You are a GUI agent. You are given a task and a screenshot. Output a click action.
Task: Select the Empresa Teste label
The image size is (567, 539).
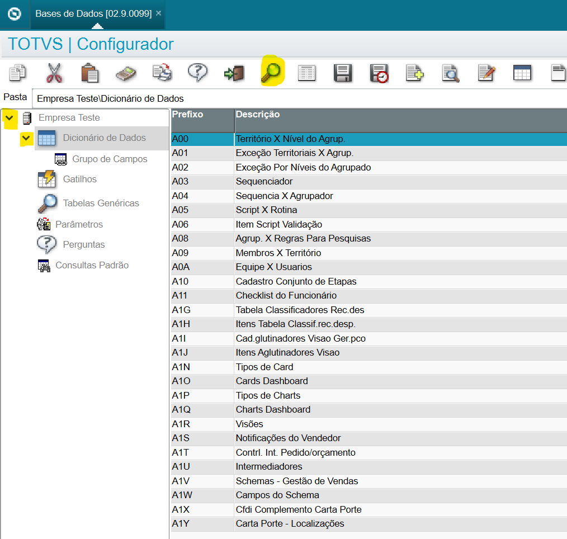click(69, 118)
